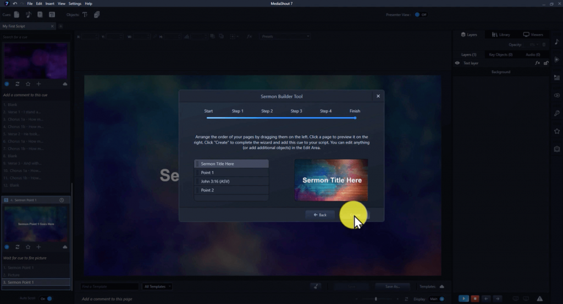Select Point 2 in page list

(231, 190)
